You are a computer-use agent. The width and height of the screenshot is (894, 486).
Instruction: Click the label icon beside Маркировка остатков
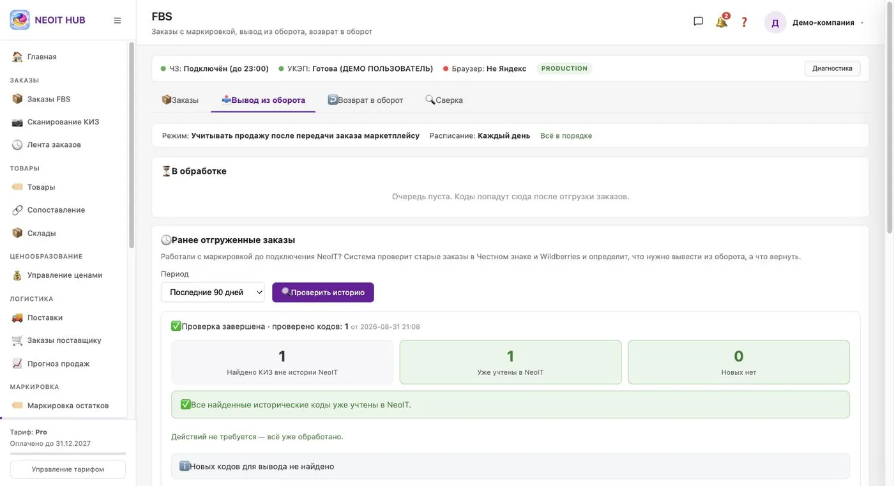(x=17, y=406)
